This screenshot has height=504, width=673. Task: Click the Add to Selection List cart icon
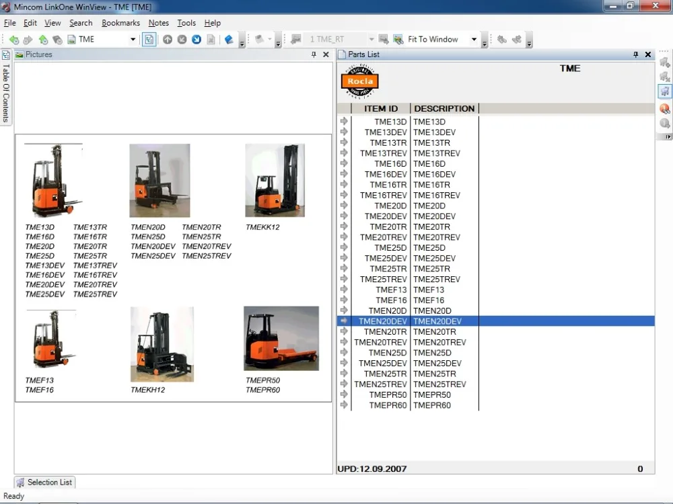pyautogui.click(x=664, y=62)
